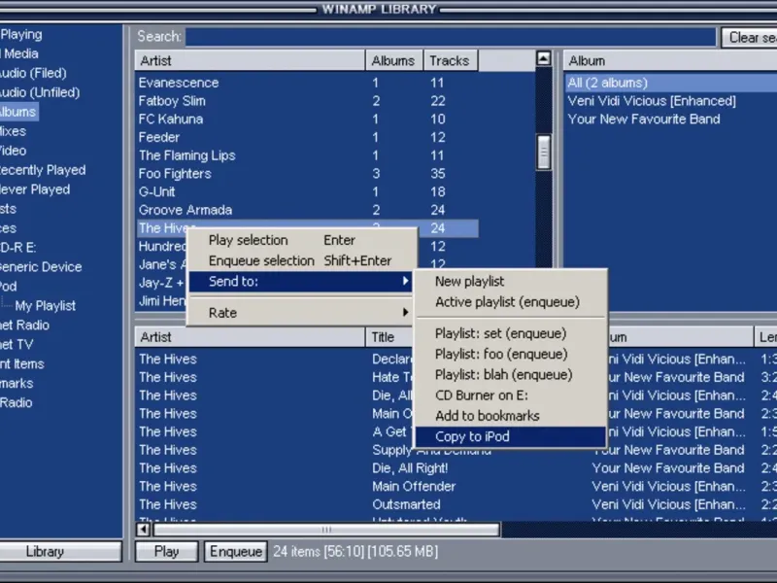Select Audio (Filed) in sidebar

point(33,73)
